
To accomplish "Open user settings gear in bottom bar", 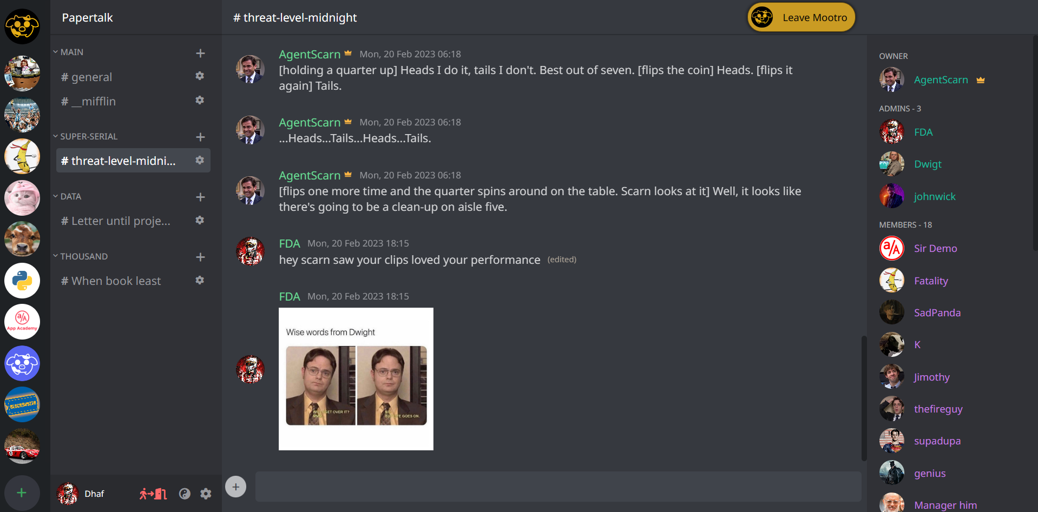I will tap(206, 494).
